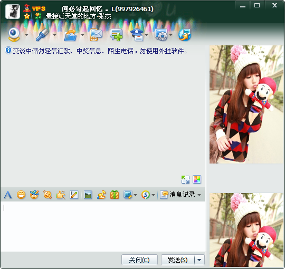This screenshot has height=269, width=285.
Task: Click the music sharing note icon
Action: [101, 195]
